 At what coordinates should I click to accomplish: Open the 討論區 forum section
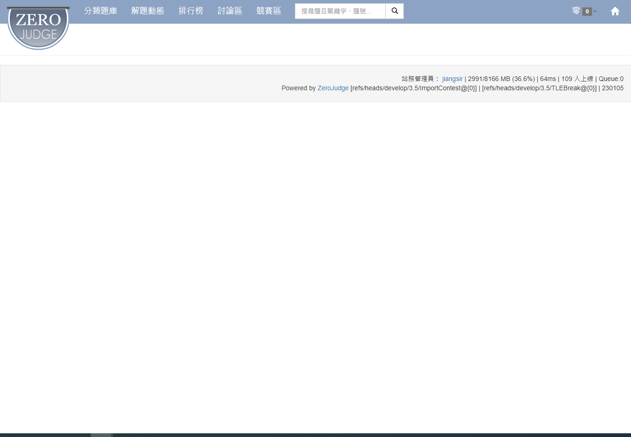click(229, 11)
